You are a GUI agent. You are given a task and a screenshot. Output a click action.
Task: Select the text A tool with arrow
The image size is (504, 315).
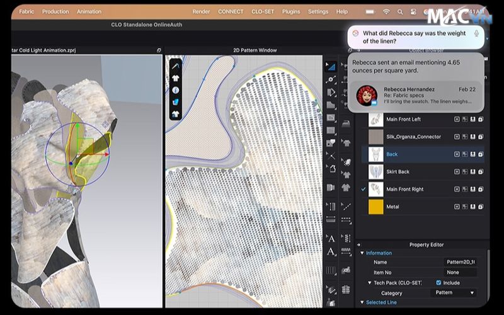331,239
